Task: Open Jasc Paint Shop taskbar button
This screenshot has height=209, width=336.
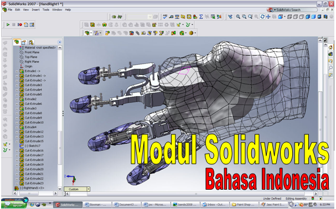Action: [x=273, y=205]
